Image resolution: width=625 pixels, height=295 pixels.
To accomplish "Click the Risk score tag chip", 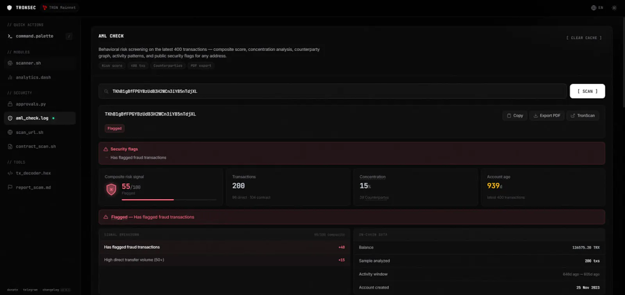I will click(x=112, y=66).
